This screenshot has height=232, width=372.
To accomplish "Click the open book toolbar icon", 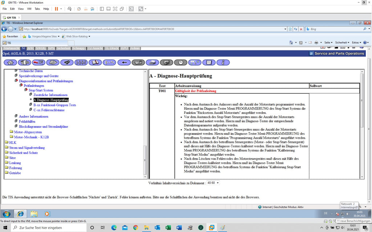I will point(95,62).
